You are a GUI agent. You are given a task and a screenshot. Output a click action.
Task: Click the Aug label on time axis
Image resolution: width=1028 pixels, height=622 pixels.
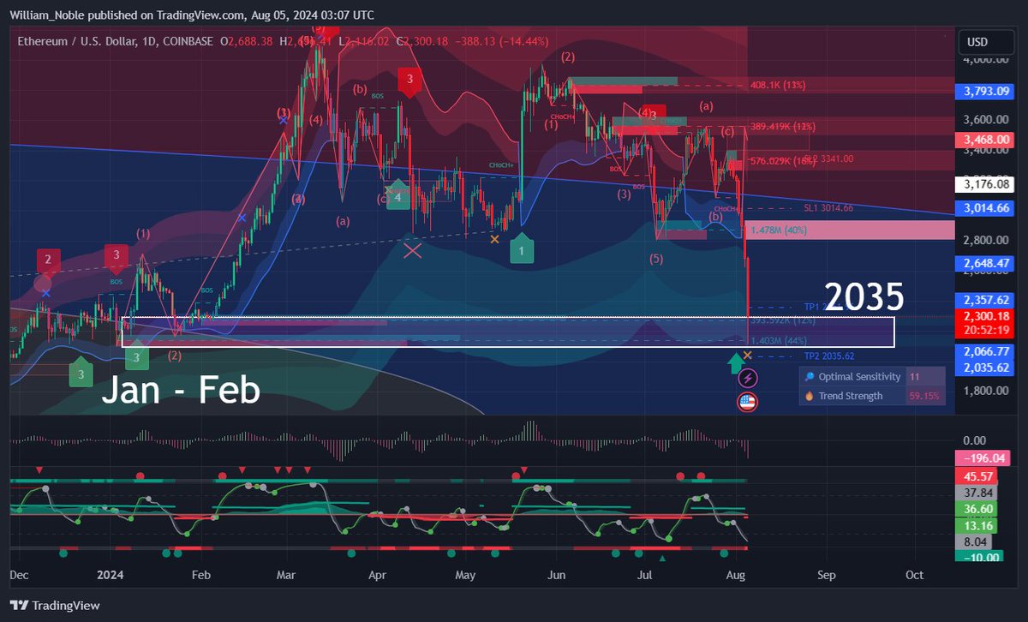(737, 576)
